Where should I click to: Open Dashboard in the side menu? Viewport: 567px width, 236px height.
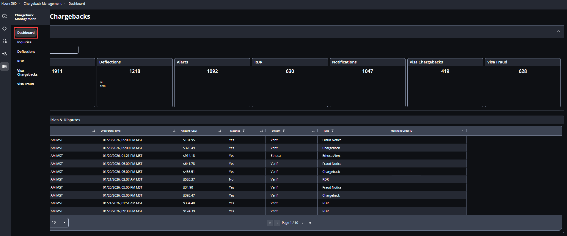coord(26,33)
